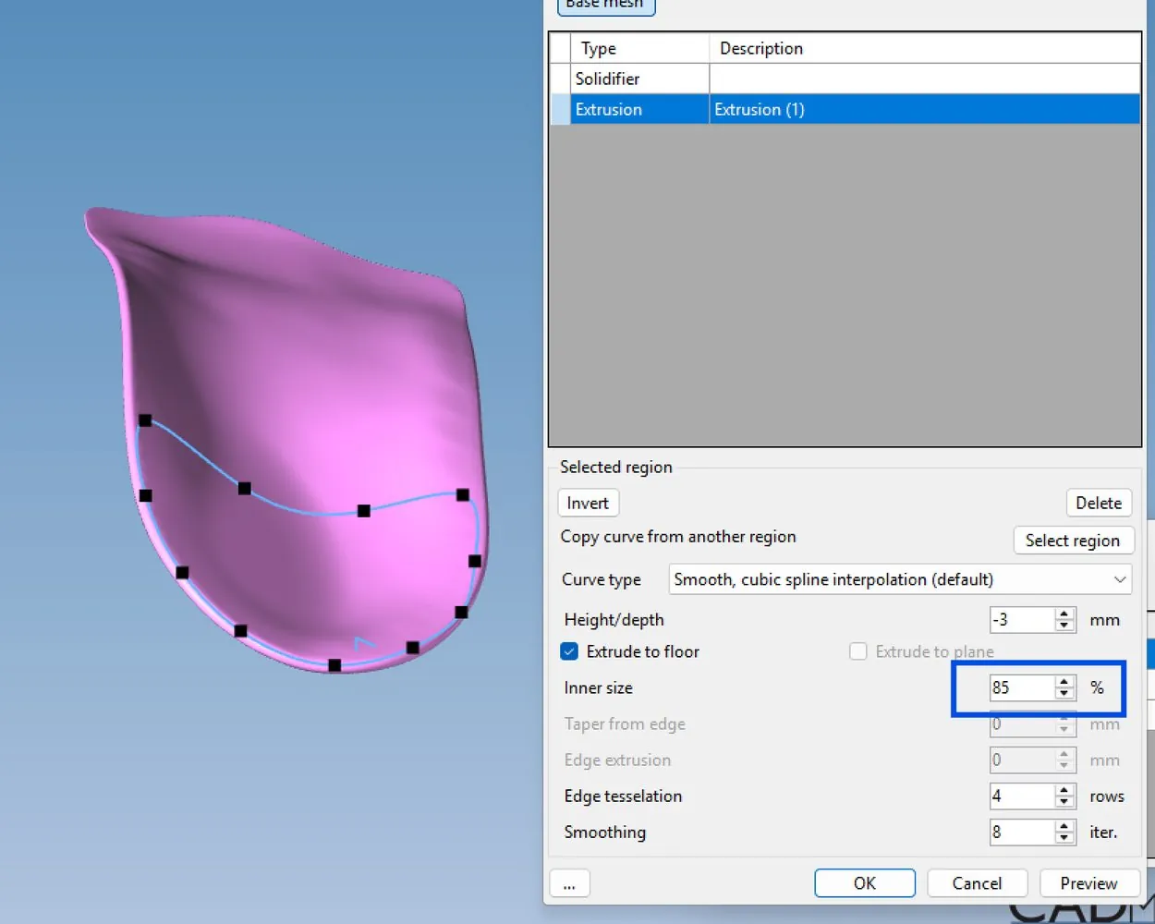Uncheck the Extrude to floor checkbox
Viewport: 1155px width, 924px height.
569,651
